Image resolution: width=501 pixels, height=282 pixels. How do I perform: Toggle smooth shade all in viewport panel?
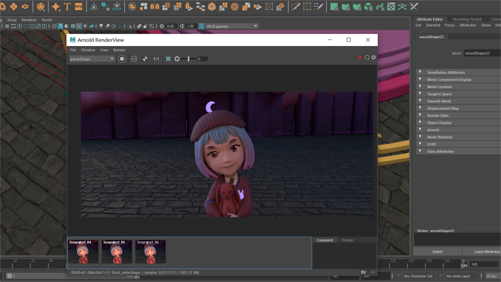60,26
